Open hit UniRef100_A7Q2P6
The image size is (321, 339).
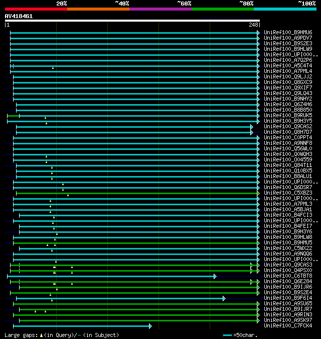click(288, 60)
